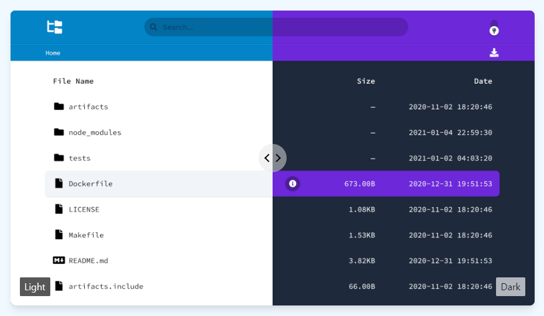Screen dimensions: 544x316
Task: Click the artifacts.include date 2020-11-02 18:20:46
Action: click(450, 287)
